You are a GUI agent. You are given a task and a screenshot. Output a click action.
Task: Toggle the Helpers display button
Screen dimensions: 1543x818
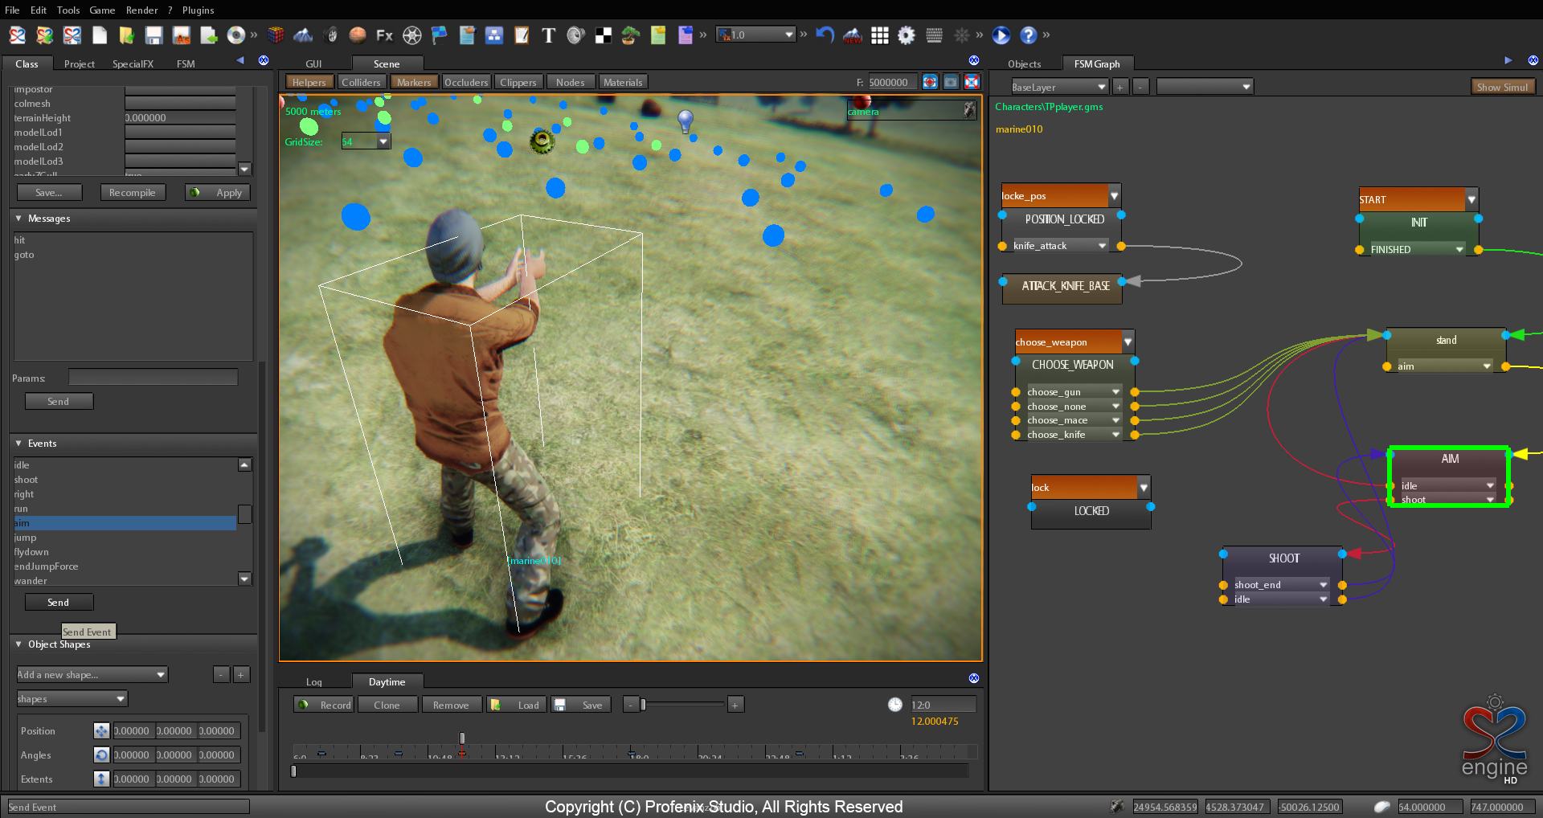tap(309, 82)
